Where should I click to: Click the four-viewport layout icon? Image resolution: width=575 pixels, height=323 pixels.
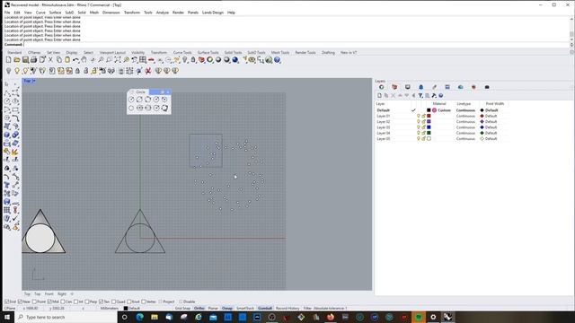click(x=143, y=60)
